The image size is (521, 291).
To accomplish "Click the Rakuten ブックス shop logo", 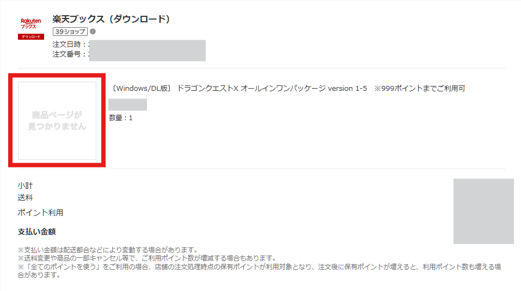I will pyautogui.click(x=31, y=23).
